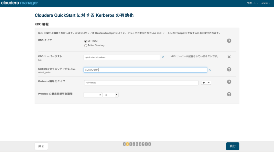Image resolution: width=274 pixels, height=152 pixels.
Task: Reset Kerberos realm field to default
Action: 210,70
